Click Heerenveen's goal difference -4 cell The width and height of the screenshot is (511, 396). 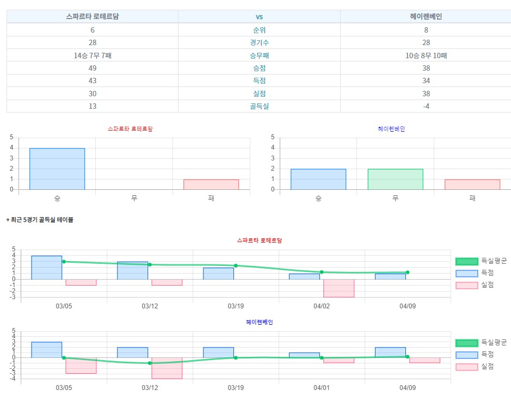426,106
